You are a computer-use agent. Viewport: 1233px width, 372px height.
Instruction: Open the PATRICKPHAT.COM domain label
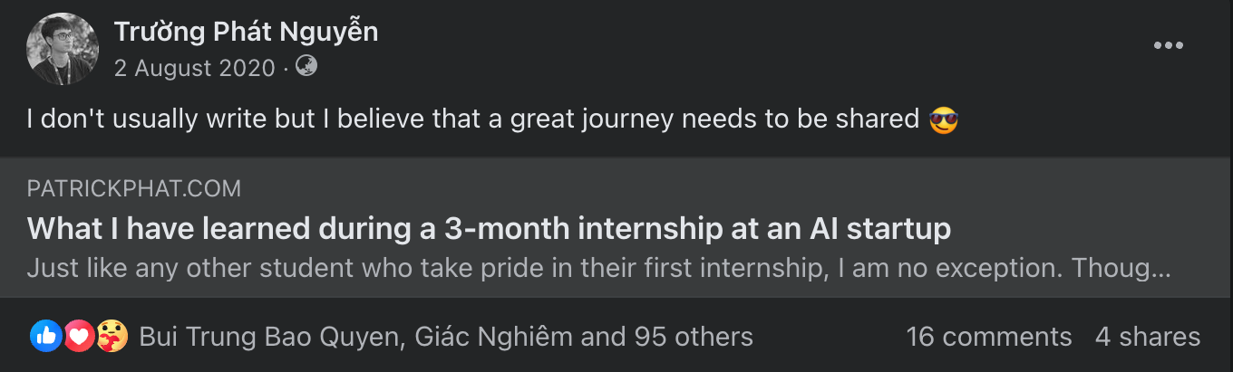[134, 189]
